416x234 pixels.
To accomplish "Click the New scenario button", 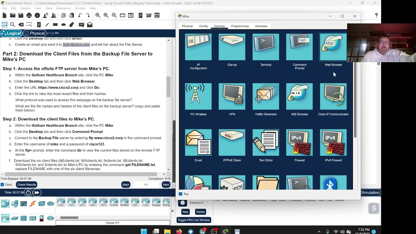I will coord(185,212).
